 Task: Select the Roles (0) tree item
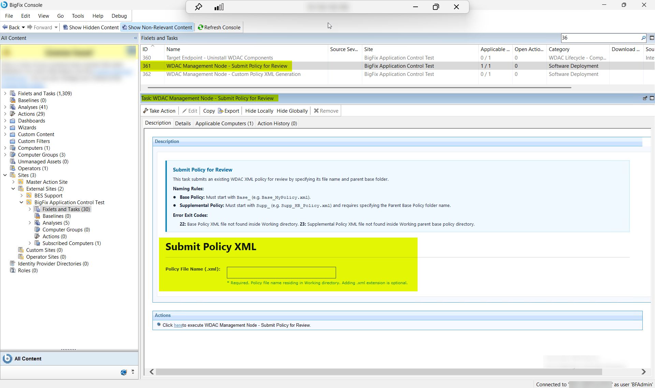tap(28, 270)
